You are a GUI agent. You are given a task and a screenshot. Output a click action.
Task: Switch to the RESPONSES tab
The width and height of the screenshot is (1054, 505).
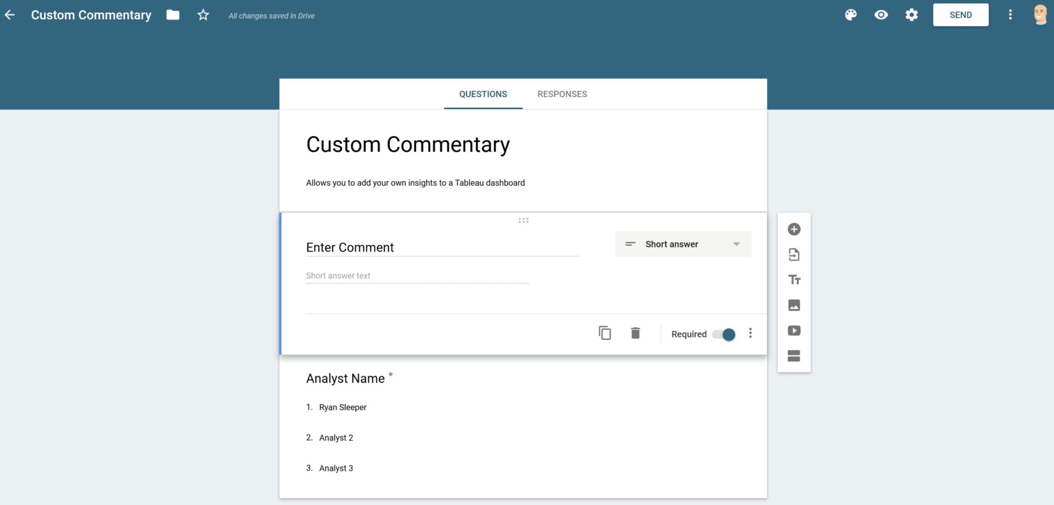click(x=562, y=94)
